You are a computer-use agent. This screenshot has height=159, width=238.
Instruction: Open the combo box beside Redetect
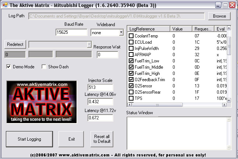60,44
